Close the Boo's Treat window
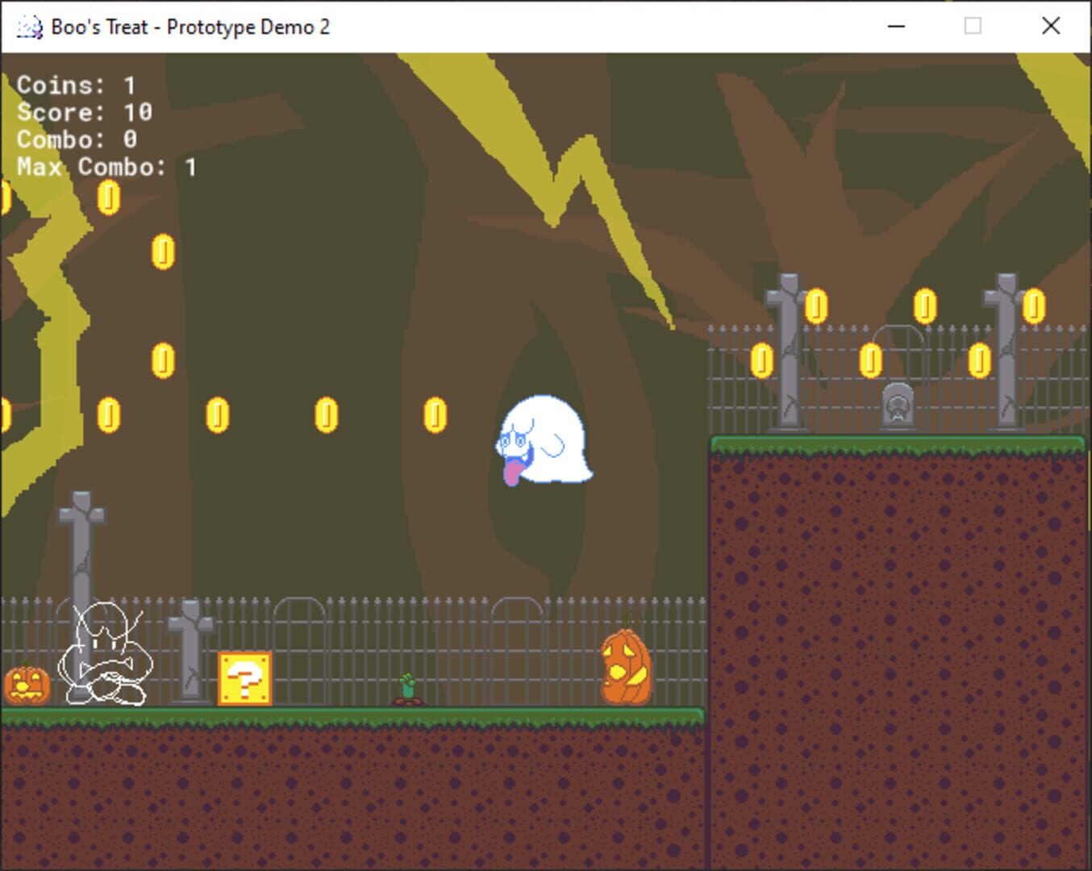1092x871 pixels. click(x=1050, y=27)
